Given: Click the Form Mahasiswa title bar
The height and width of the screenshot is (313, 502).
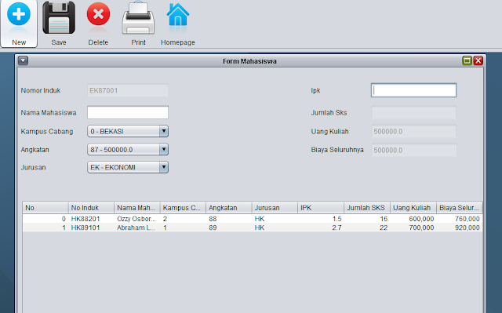Looking at the screenshot, I should [x=249, y=61].
